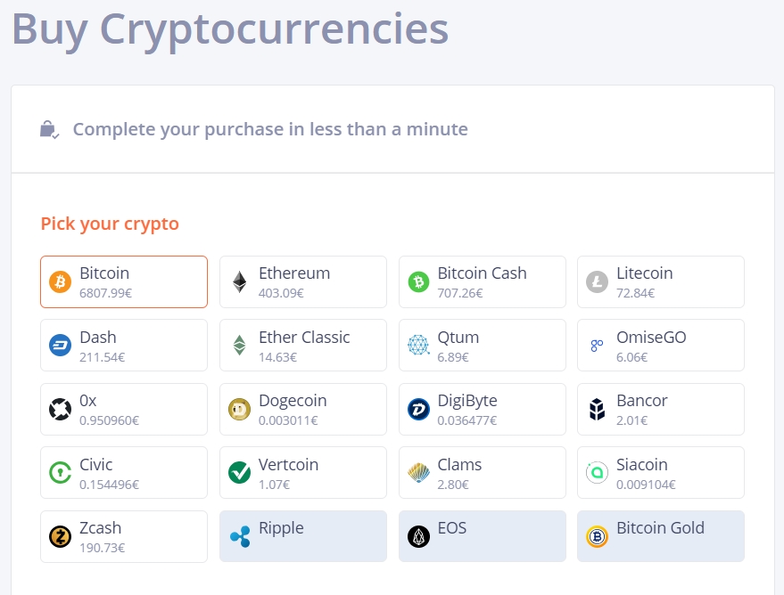Viewport: 784px width, 595px height.
Task: Click the Ethereum diamond icon
Action: pyautogui.click(x=240, y=282)
